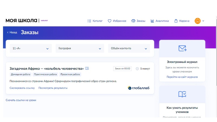This screenshot has height=122, width=217.
Task: Expand the Объём контента dropdown
Action: [129, 49]
